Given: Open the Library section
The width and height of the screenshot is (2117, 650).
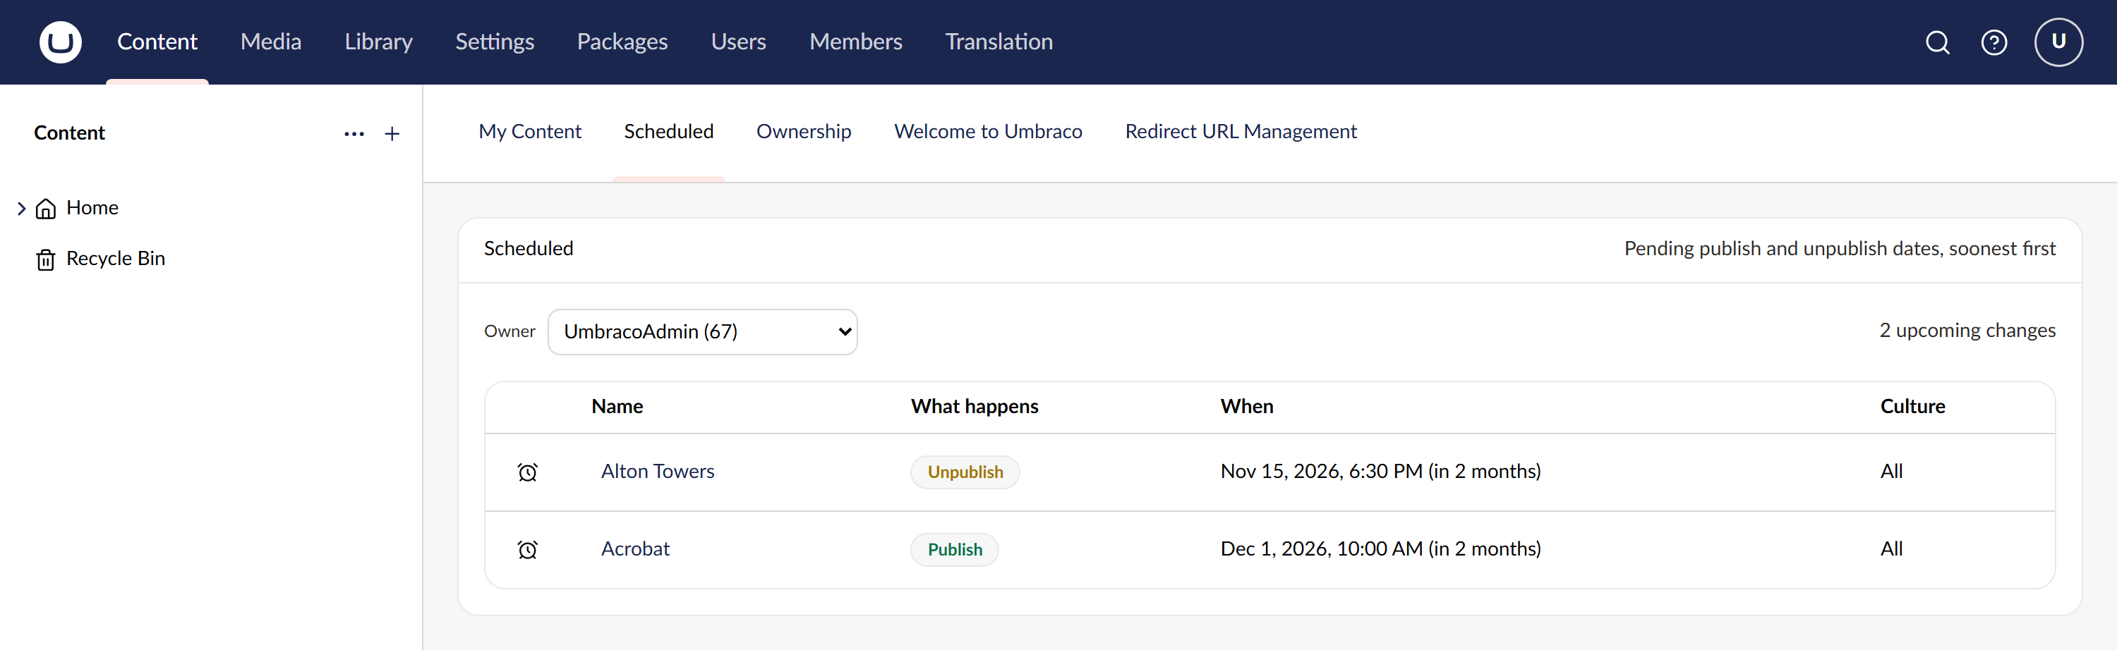Looking at the screenshot, I should pos(379,42).
